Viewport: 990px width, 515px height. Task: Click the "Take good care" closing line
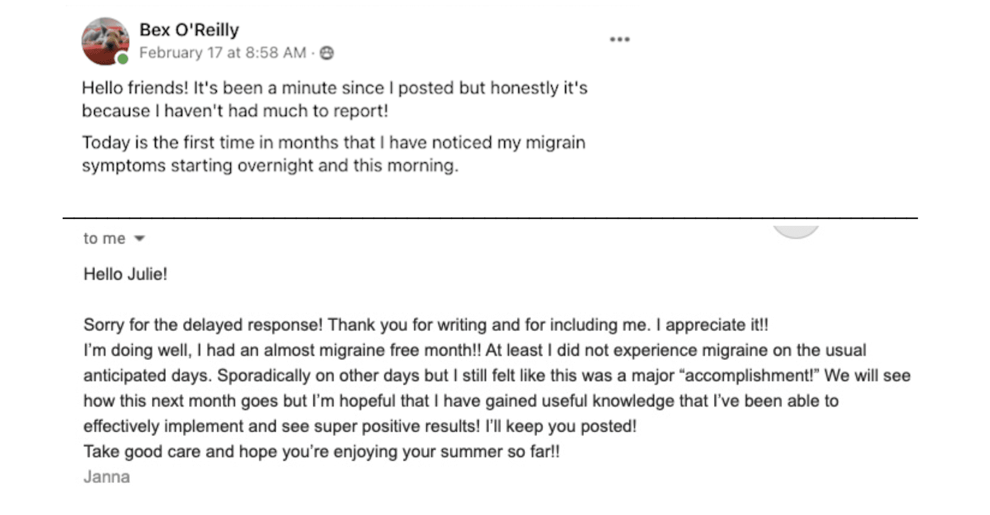click(x=321, y=451)
